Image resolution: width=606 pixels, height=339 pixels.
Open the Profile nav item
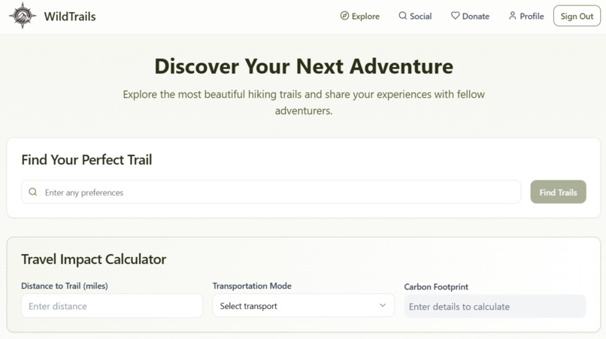[x=526, y=16]
